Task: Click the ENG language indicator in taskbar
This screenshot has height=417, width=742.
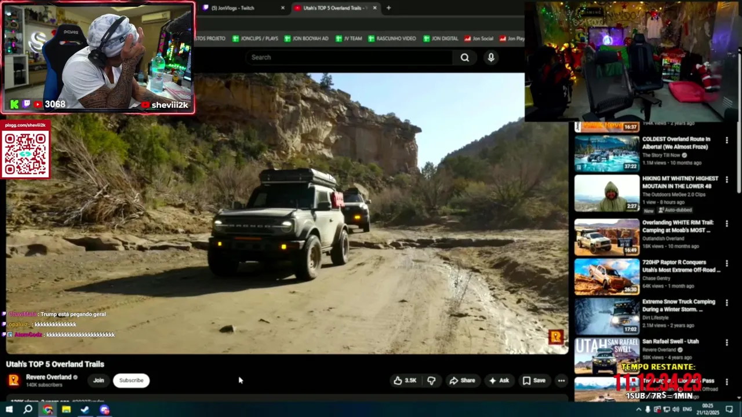Action: coord(687,409)
